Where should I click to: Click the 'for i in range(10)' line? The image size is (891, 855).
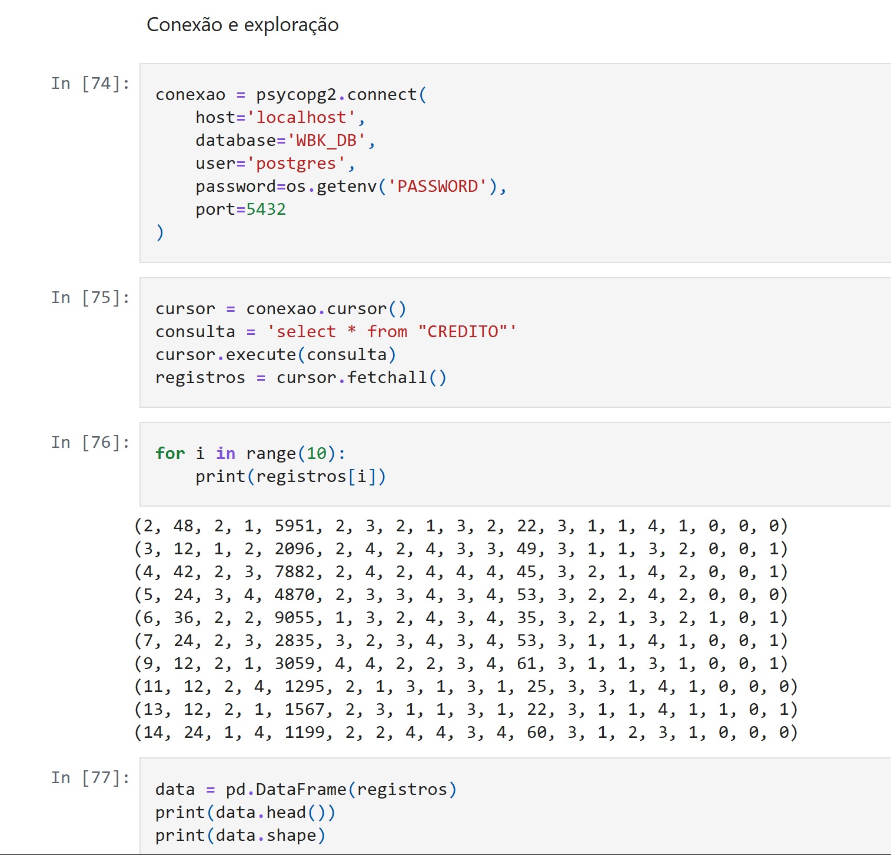coord(250,454)
